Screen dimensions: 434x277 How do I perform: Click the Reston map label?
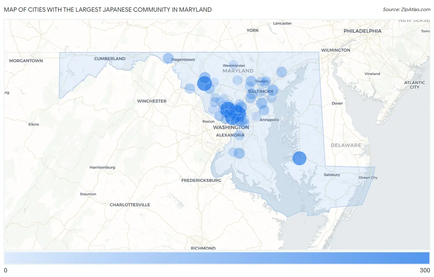pos(208,121)
